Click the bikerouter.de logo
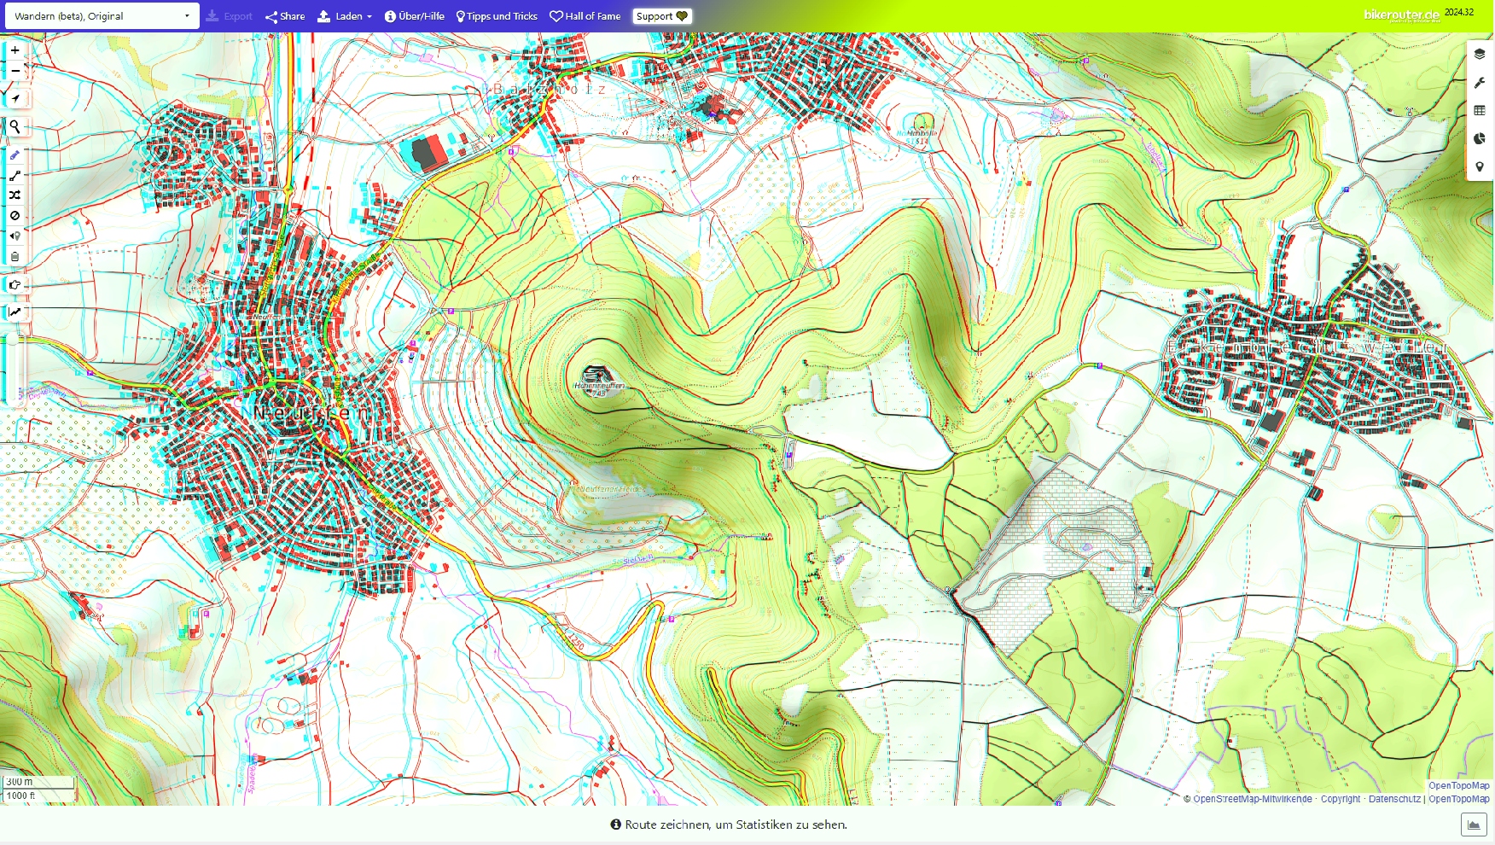The height and width of the screenshot is (845, 1495). pyautogui.click(x=1401, y=15)
